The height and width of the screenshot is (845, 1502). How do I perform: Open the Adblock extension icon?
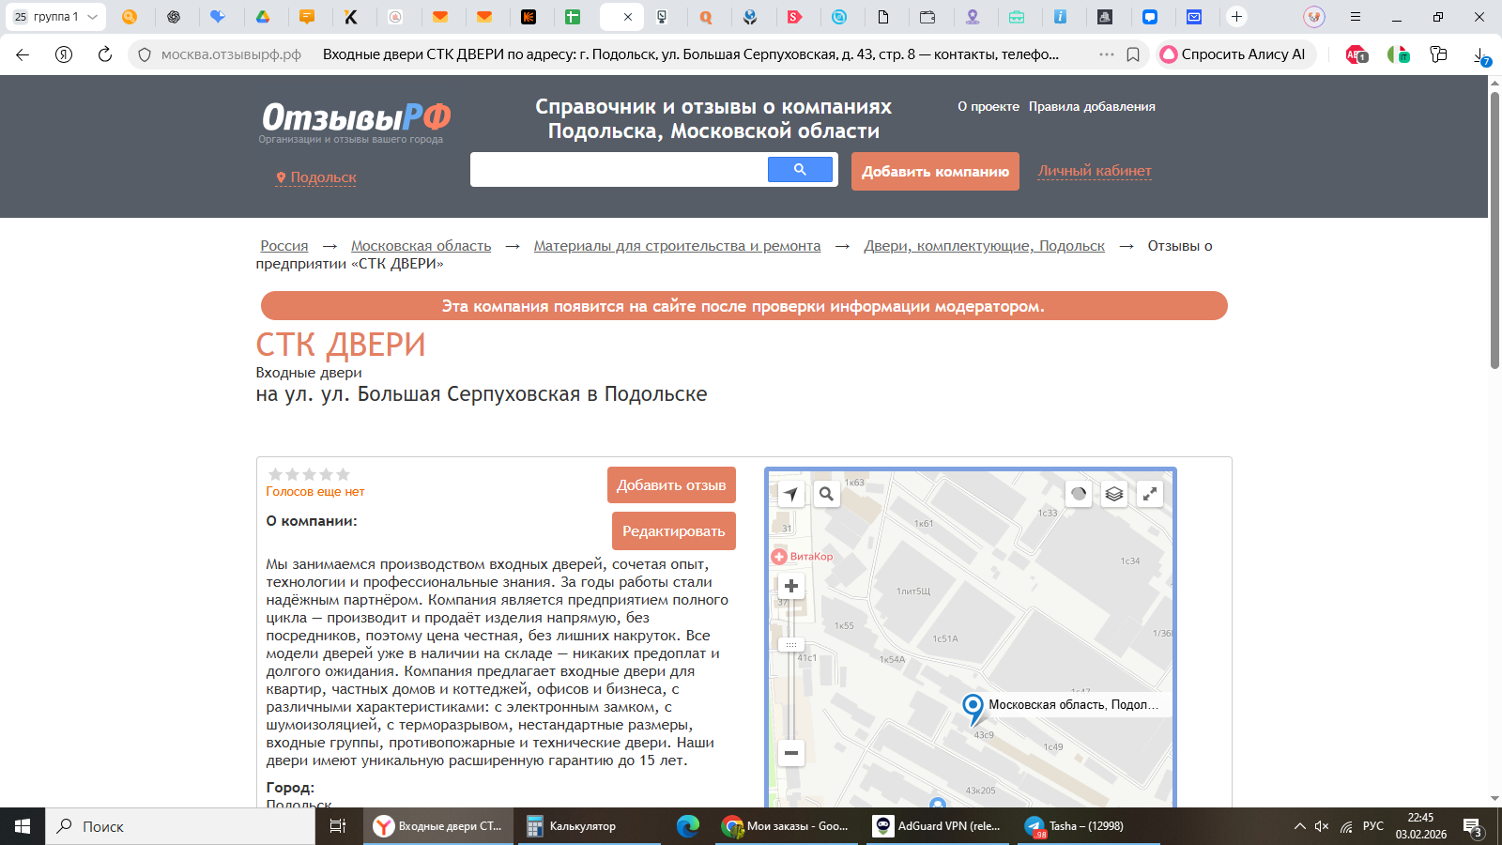(x=1356, y=54)
